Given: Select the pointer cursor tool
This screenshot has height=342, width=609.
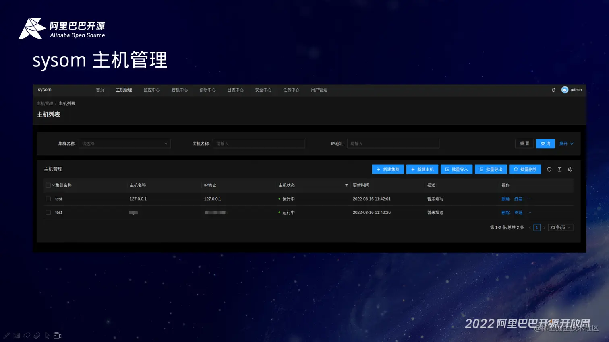Looking at the screenshot, I should pyautogui.click(x=47, y=335).
